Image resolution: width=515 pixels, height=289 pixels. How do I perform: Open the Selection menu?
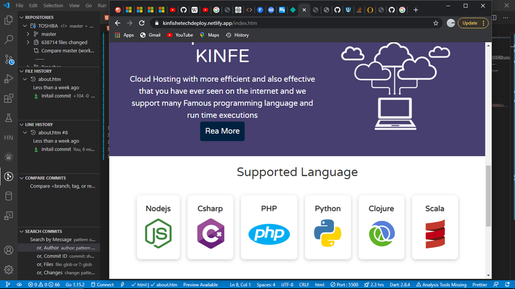point(53,6)
